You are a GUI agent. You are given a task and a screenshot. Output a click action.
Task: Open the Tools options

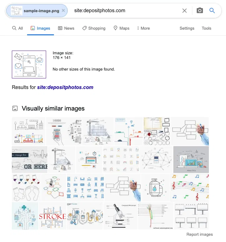(x=206, y=28)
